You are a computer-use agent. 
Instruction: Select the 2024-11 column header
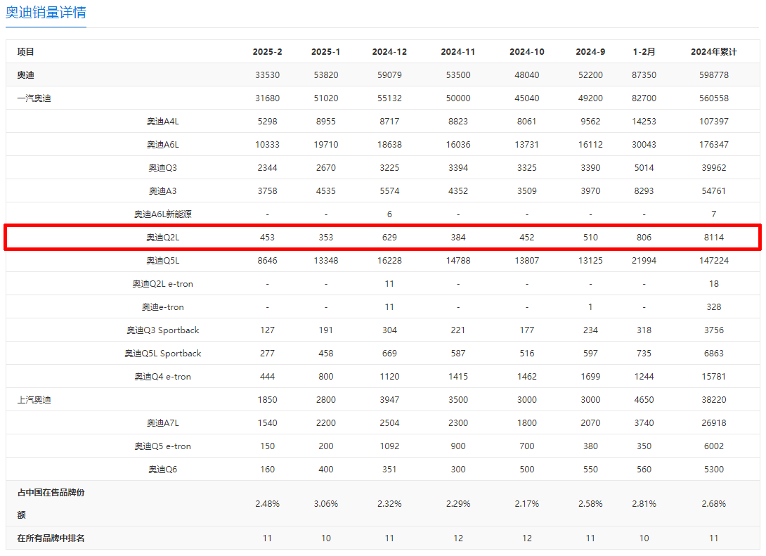coord(457,52)
